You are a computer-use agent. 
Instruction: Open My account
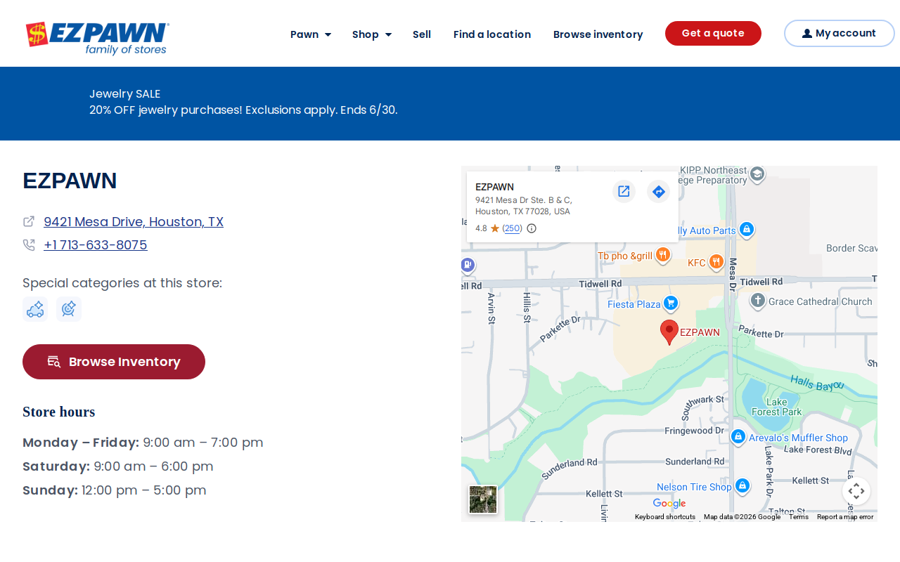(x=839, y=33)
